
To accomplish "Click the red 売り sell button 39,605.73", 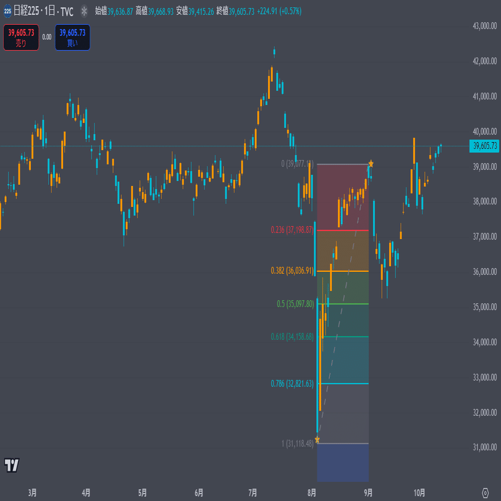I will (21, 38).
